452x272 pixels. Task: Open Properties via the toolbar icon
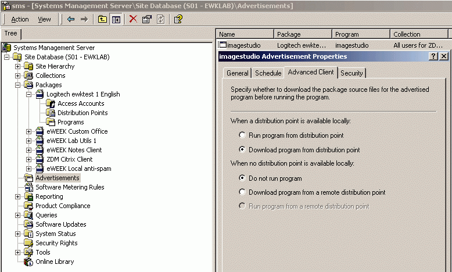147,19
